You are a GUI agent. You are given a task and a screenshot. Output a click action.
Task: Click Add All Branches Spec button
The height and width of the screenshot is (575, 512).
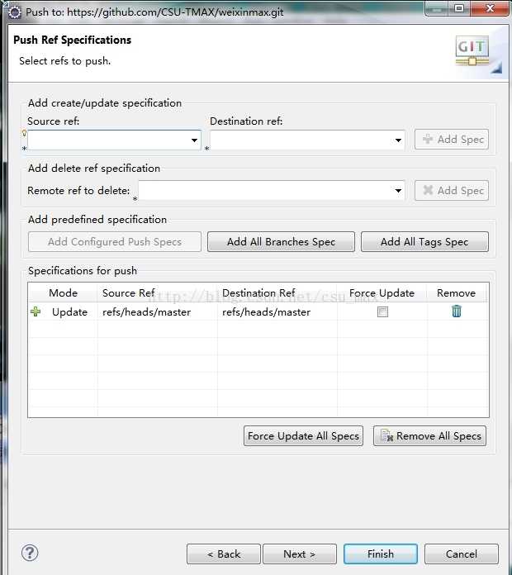pos(281,242)
